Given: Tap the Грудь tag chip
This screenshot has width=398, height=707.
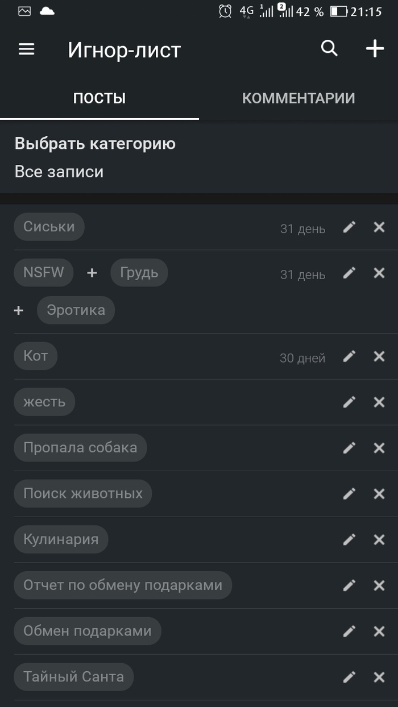Looking at the screenshot, I should pyautogui.click(x=139, y=273).
